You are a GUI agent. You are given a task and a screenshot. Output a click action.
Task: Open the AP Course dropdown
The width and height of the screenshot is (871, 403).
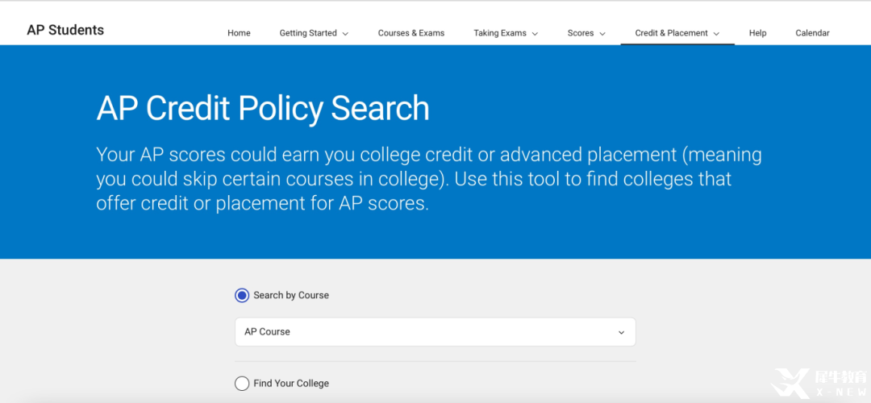(435, 332)
